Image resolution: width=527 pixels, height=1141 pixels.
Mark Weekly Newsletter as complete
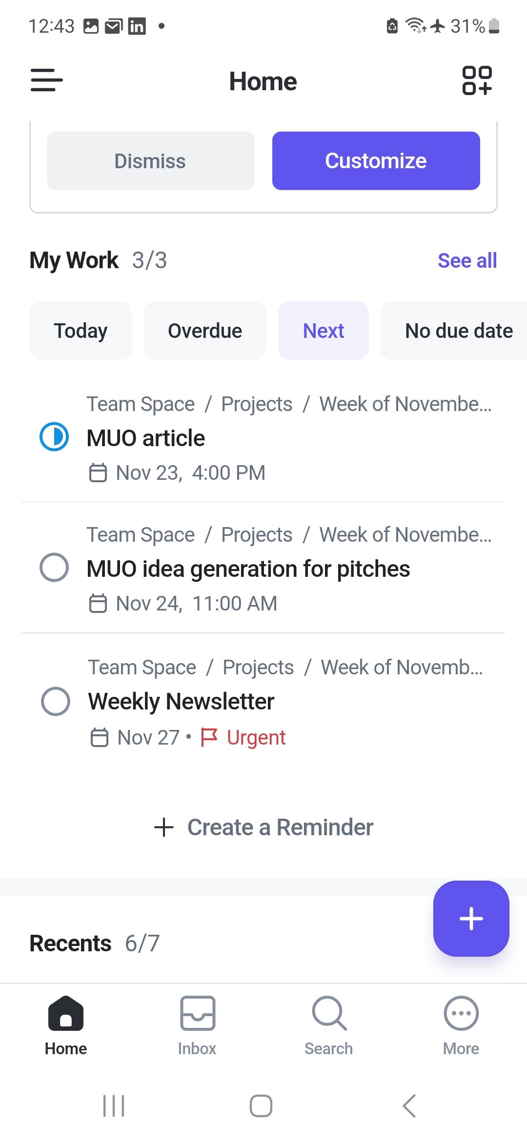tap(55, 702)
